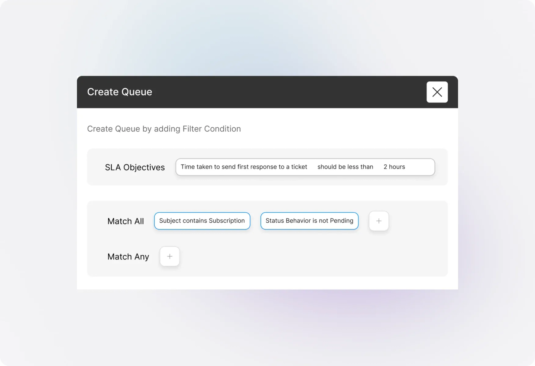Click the 'should be less than' operator
The height and width of the screenshot is (366, 535).
coord(345,167)
